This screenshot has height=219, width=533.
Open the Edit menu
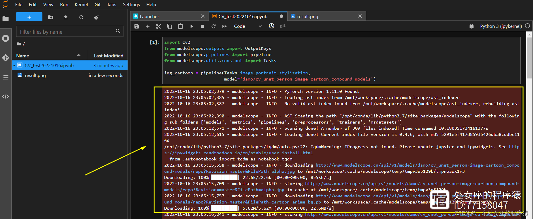coord(33,4)
